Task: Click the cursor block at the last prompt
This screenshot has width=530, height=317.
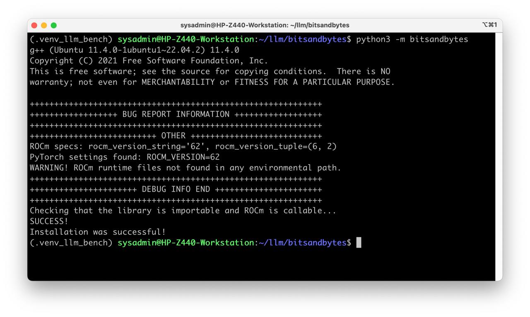Action: point(359,243)
